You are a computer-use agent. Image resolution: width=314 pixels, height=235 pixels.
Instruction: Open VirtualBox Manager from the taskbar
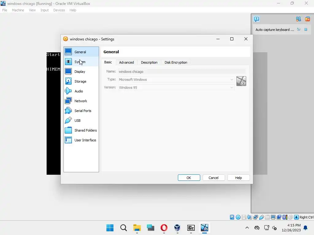177,228
